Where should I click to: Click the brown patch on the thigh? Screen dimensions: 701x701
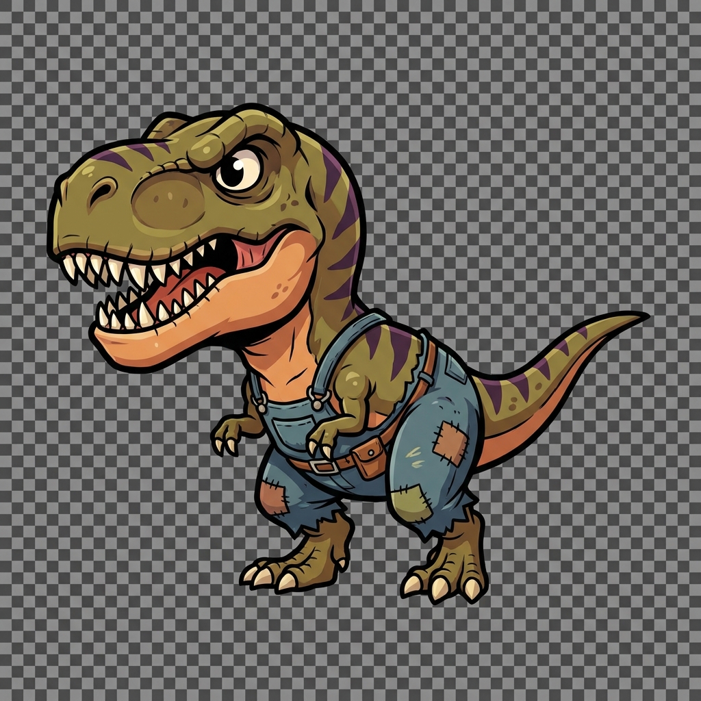(450, 444)
